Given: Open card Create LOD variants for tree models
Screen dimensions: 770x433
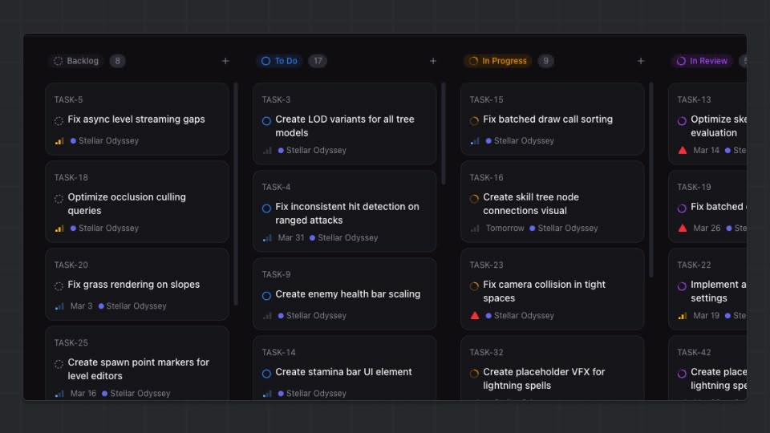Looking at the screenshot, I should [345, 123].
